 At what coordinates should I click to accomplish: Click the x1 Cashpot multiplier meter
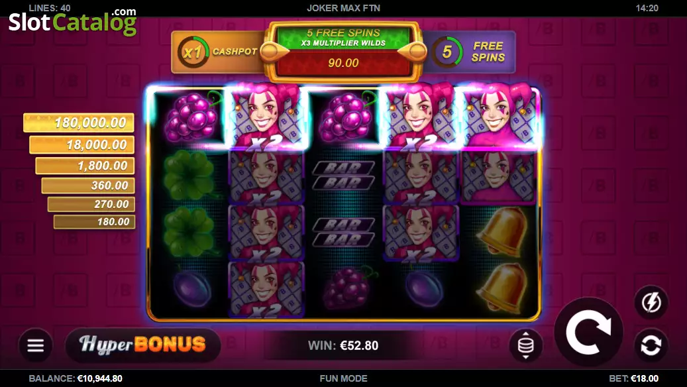193,52
